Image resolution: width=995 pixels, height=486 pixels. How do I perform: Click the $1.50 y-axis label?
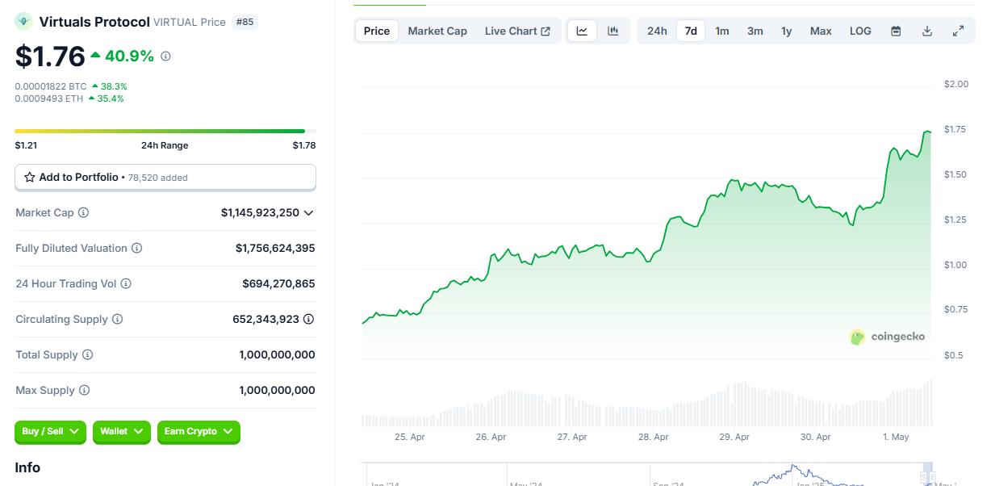[956, 174]
